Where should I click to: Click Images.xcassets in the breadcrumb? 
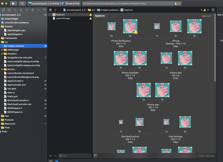click(108, 10)
